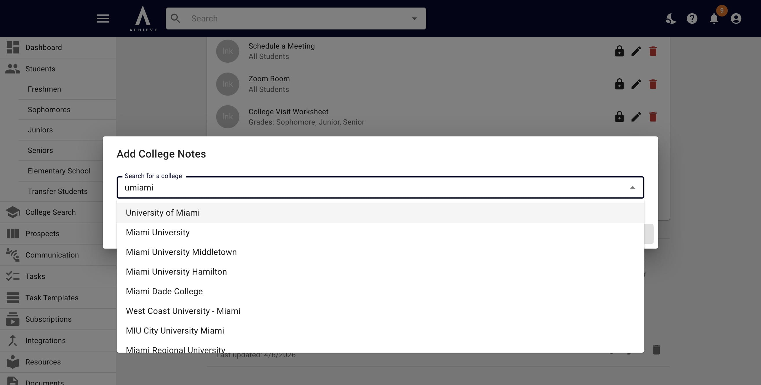Click the College Visit Worksheet title
This screenshot has height=385, width=761.
click(x=288, y=112)
